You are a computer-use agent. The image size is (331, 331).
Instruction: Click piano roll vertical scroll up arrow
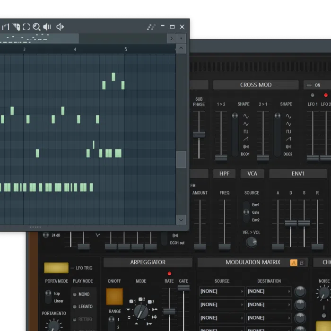coord(181,48)
